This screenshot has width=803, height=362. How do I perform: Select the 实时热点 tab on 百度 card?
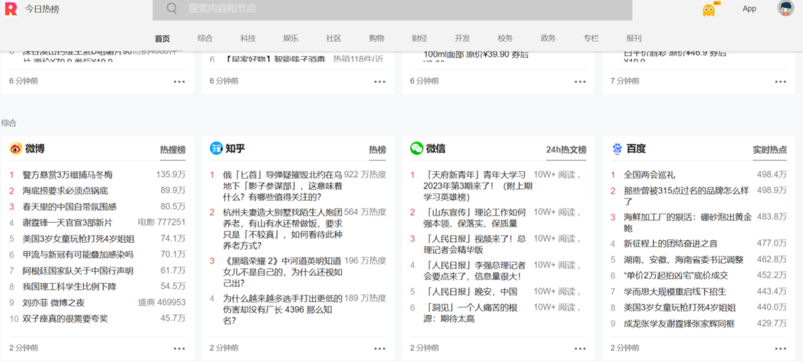(x=770, y=150)
